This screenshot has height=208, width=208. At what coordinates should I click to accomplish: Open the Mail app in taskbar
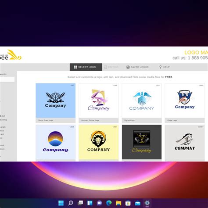click(138, 203)
